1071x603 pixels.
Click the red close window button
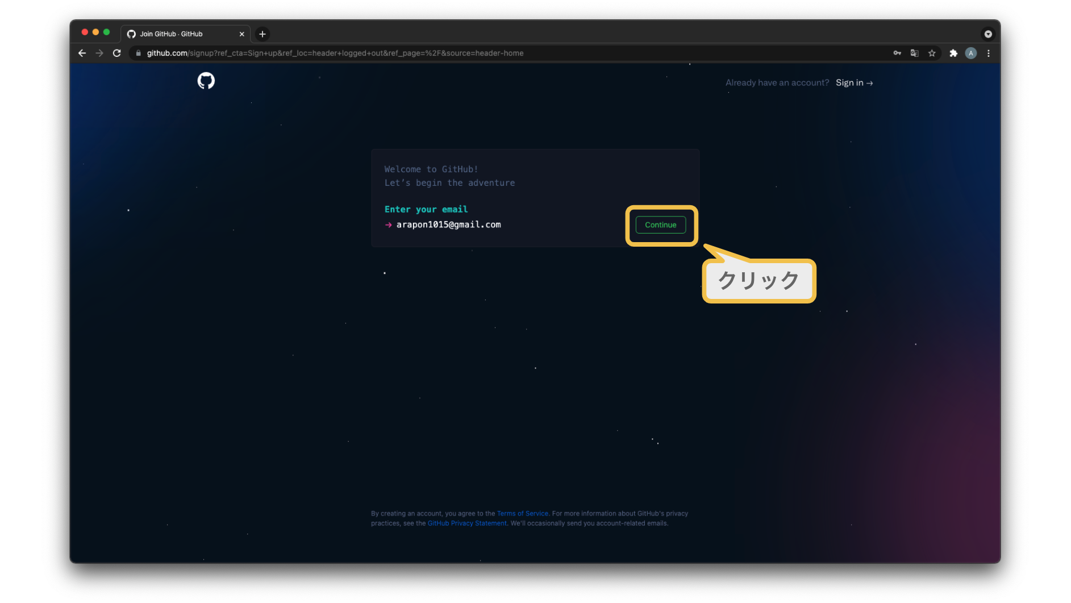85,32
